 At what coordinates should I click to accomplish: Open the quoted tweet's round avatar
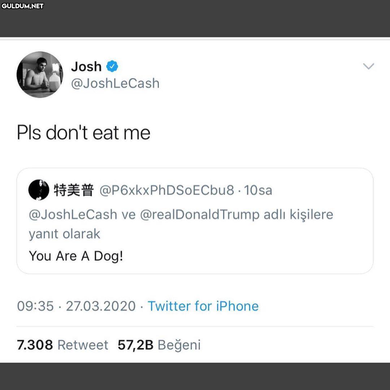point(39,190)
